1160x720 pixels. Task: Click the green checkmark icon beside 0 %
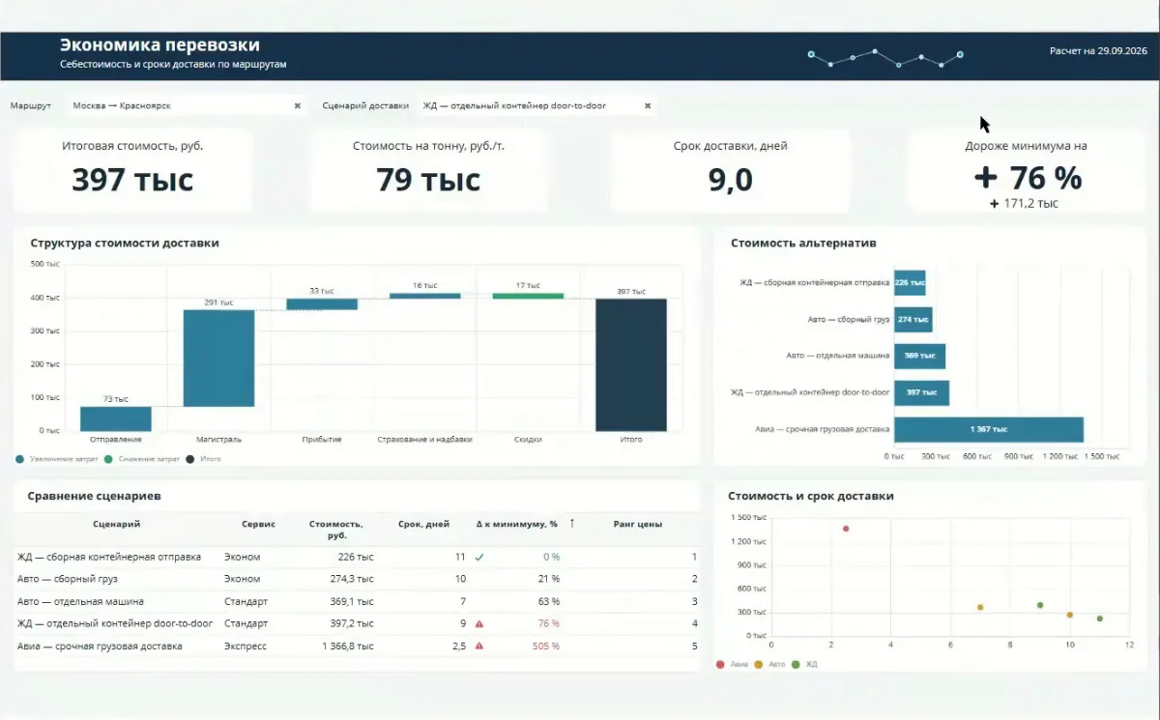[x=478, y=557]
